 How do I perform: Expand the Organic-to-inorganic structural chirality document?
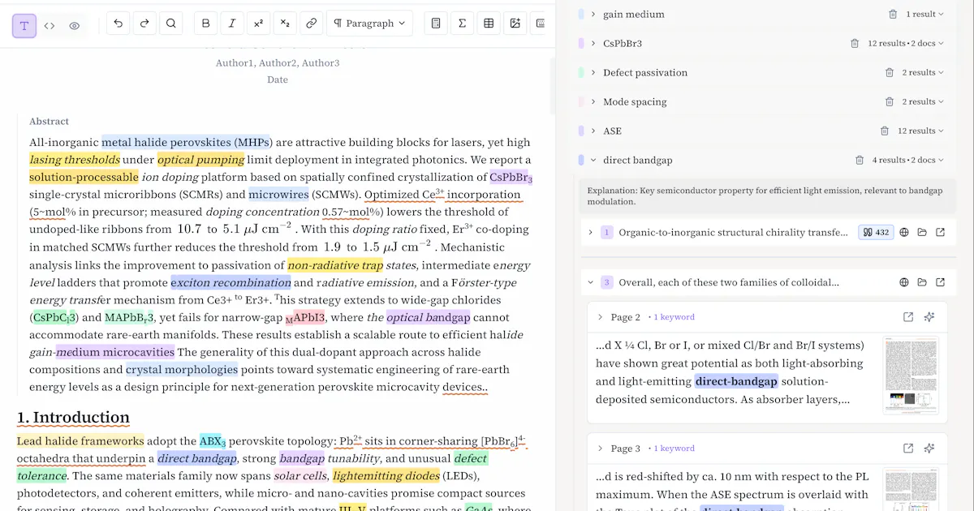click(x=590, y=233)
